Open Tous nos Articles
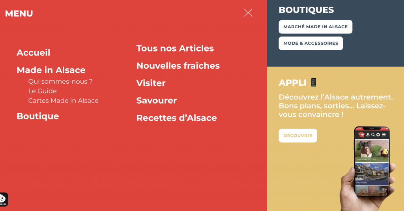Image resolution: width=404 pixels, height=211 pixels. (175, 48)
